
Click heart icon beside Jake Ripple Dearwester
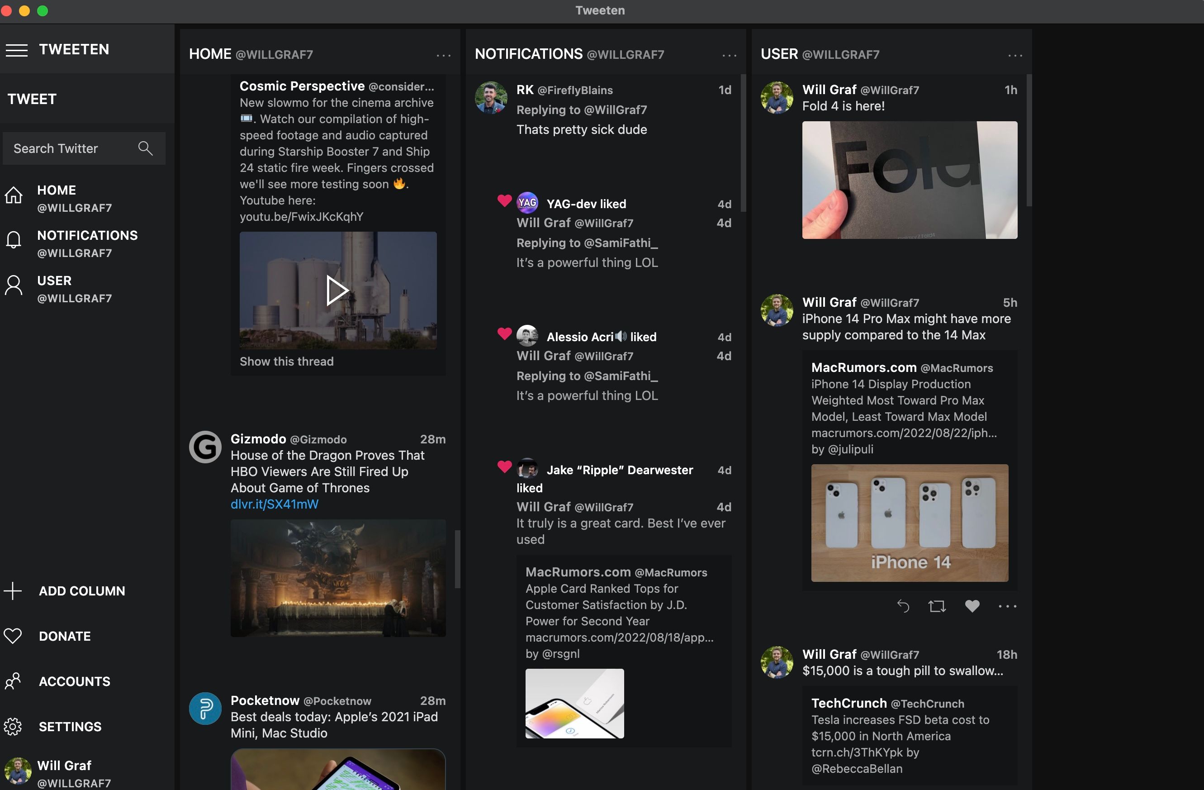point(504,466)
